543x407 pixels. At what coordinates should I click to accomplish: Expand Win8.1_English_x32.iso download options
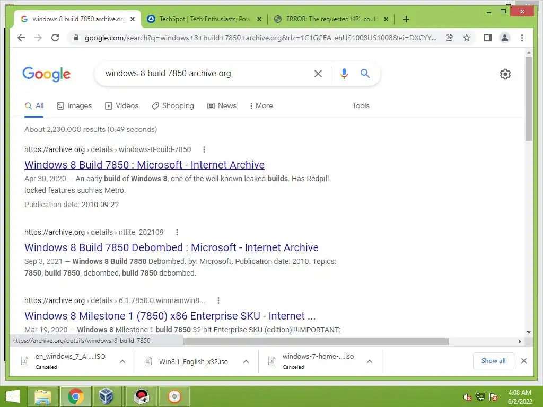pyautogui.click(x=246, y=361)
